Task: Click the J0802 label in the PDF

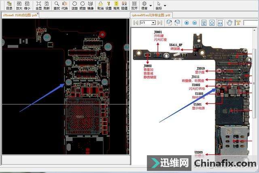Action: (x=148, y=66)
